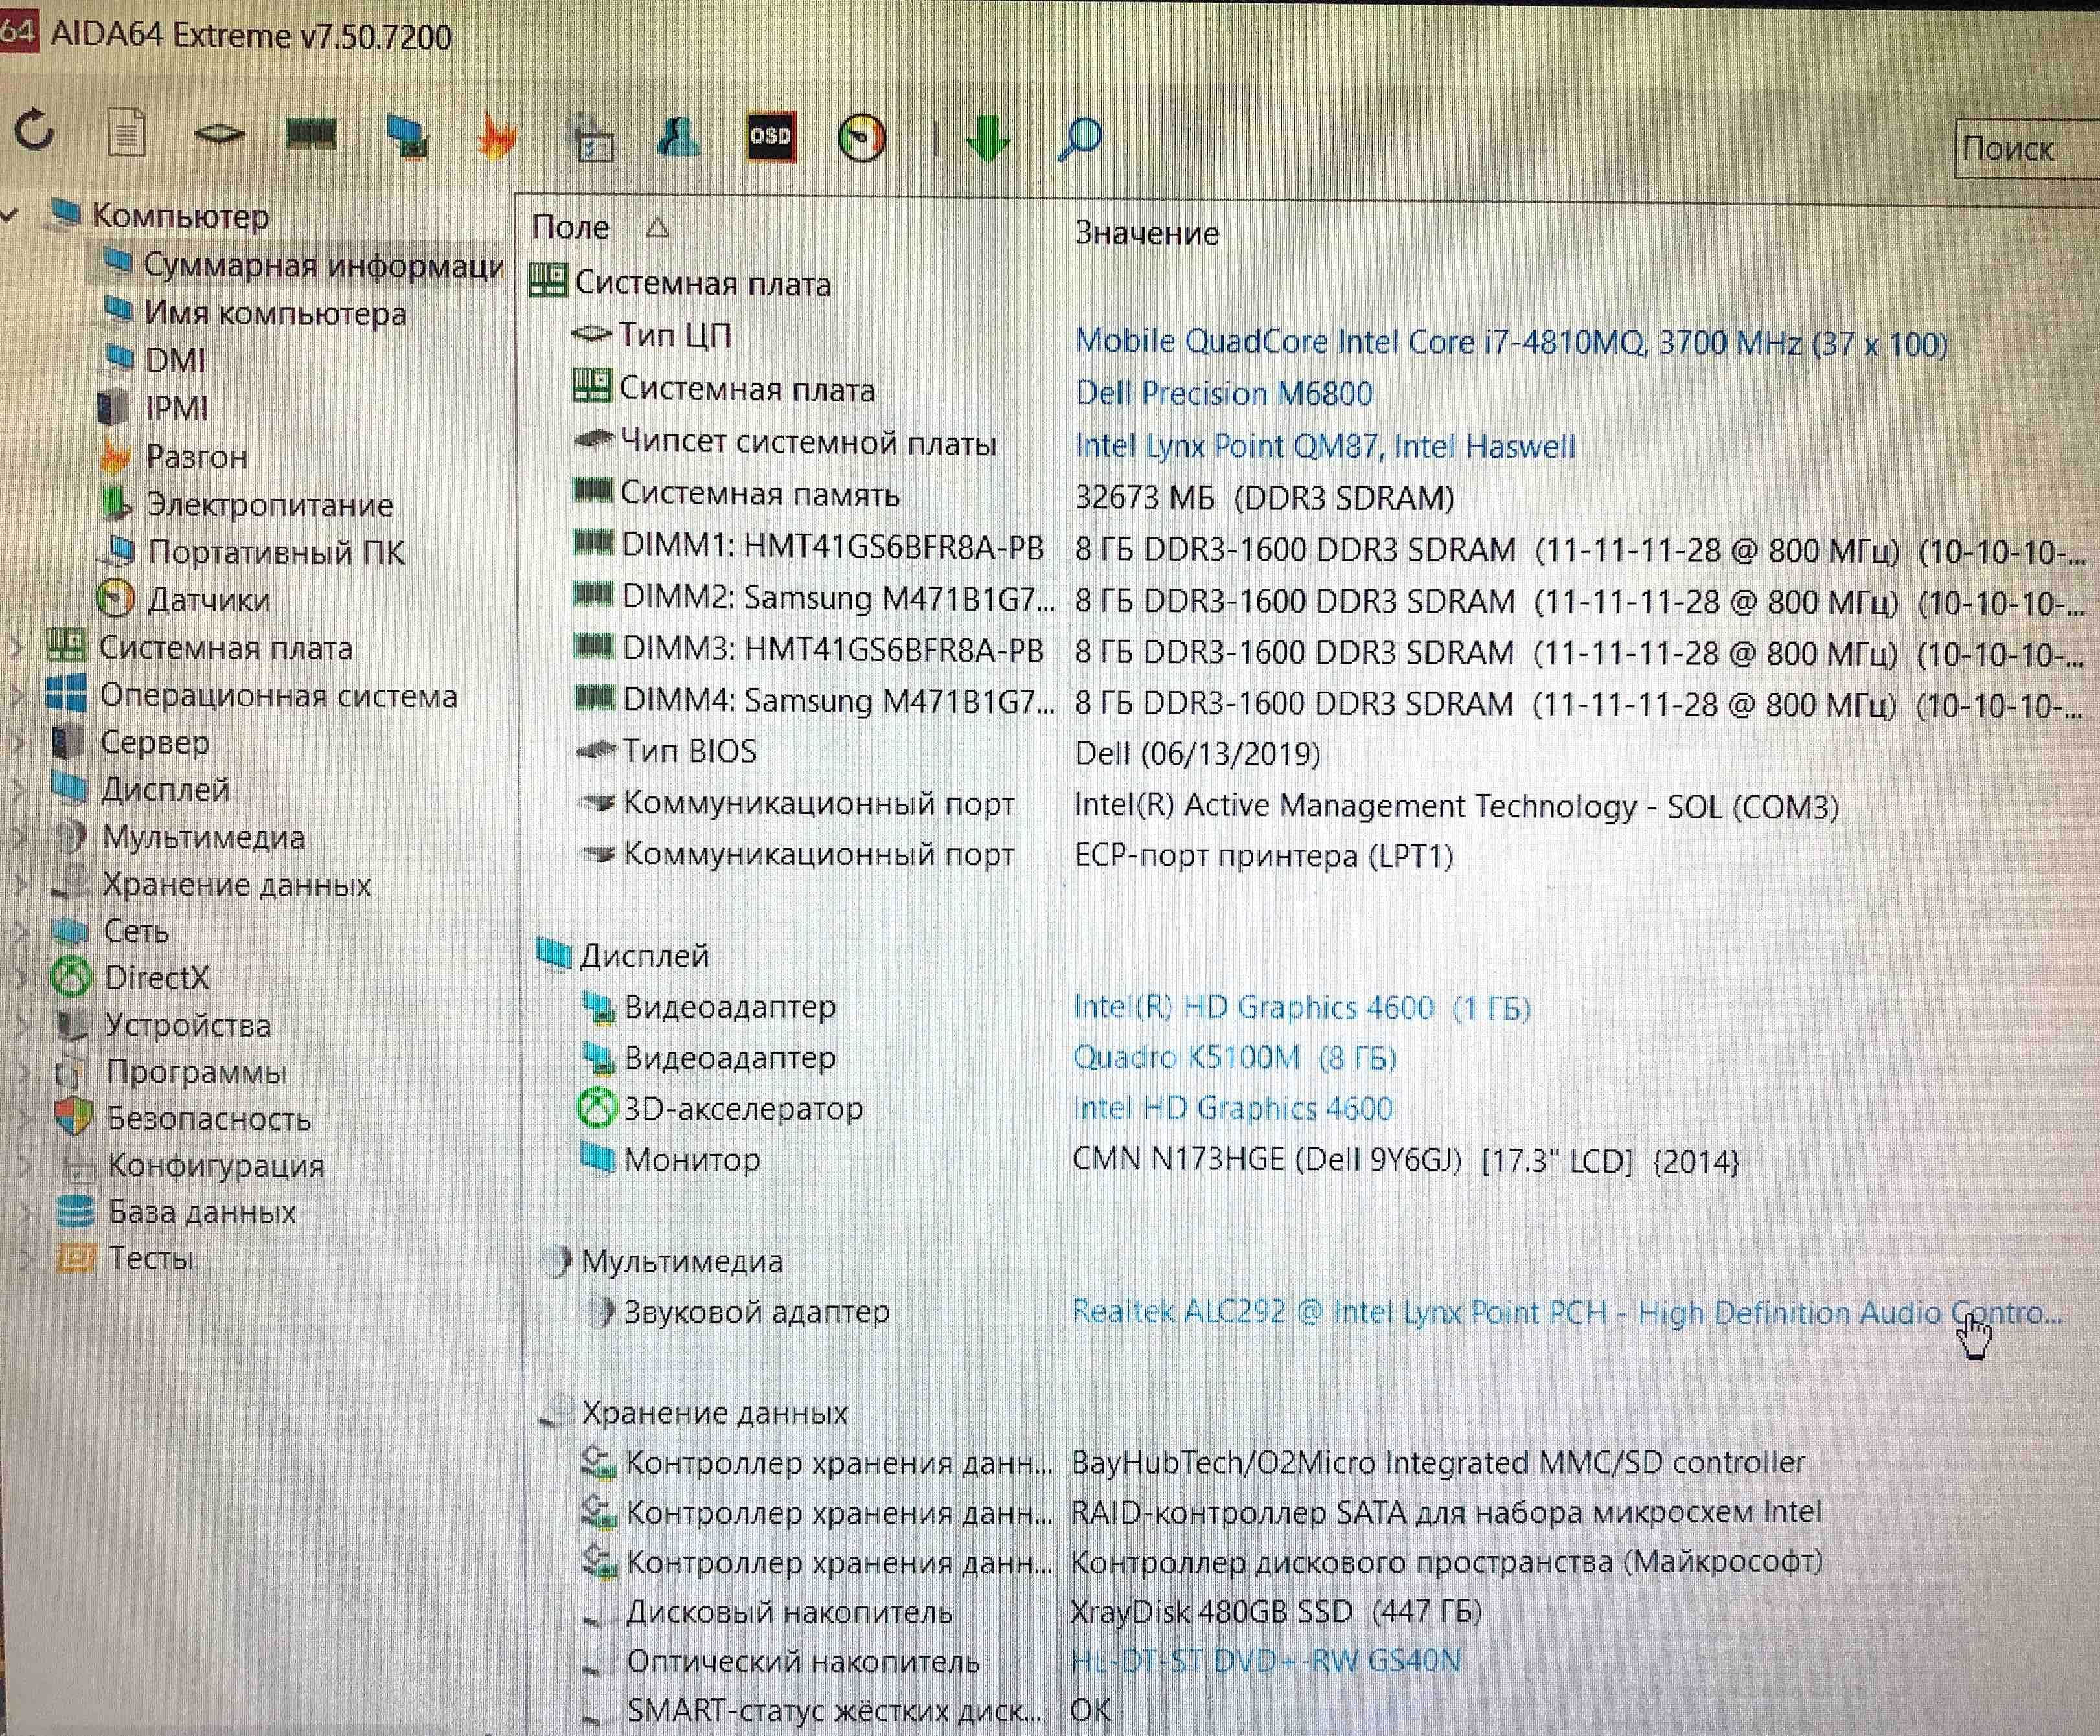Collapse the Компьютер tree node arrow
This screenshot has height=1736, width=2100.
click(x=10, y=215)
